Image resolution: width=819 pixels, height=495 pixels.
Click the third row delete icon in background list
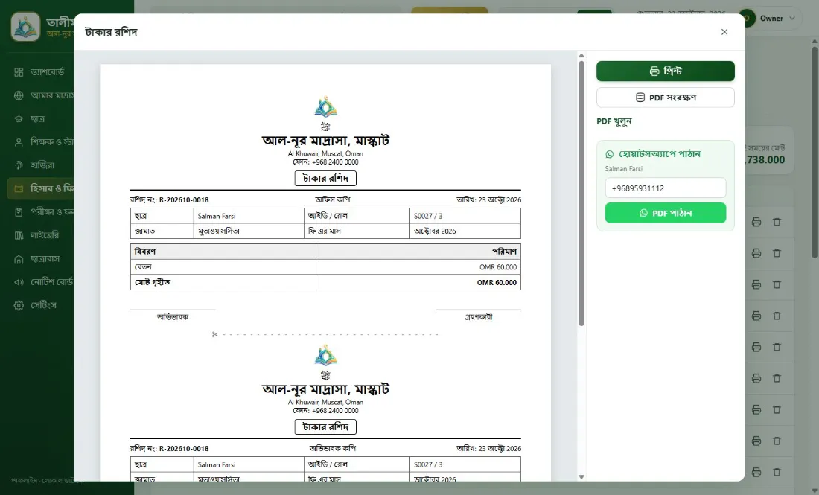tap(777, 284)
